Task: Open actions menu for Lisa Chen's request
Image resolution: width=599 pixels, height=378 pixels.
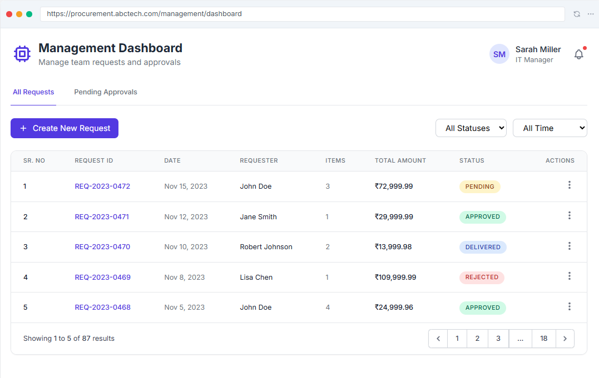Action: pyautogui.click(x=569, y=276)
